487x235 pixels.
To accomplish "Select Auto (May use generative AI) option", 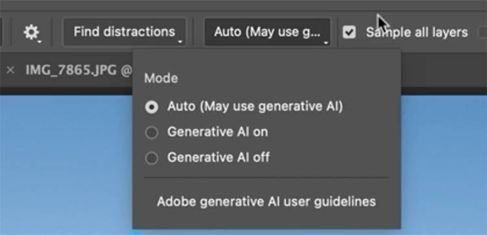I will [244, 106].
